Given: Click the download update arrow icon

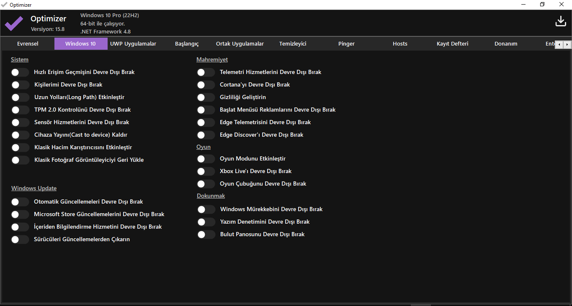Looking at the screenshot, I should click(x=561, y=21).
